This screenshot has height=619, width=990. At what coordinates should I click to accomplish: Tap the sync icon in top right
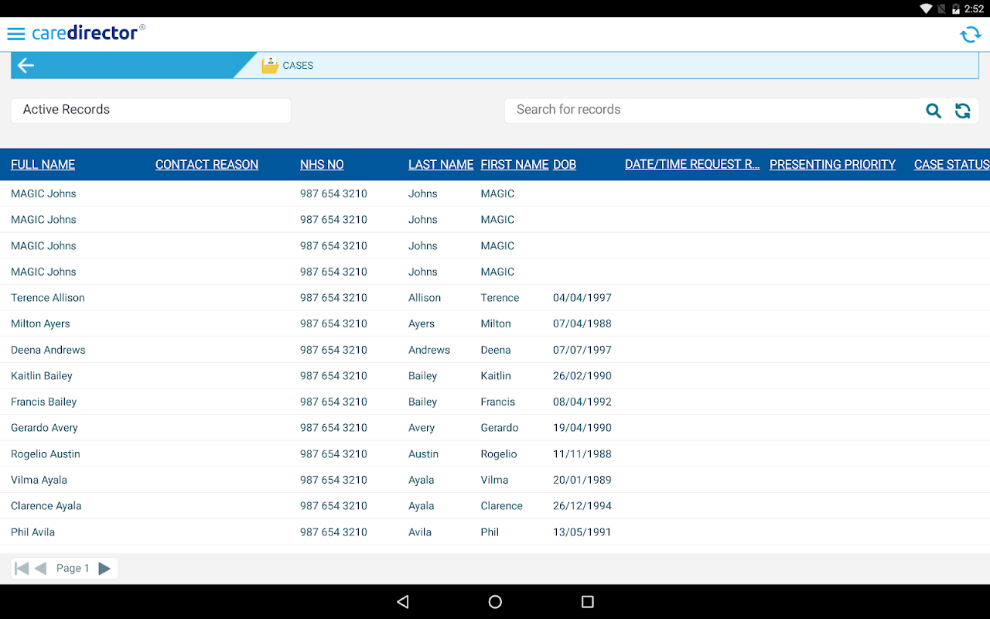970,35
